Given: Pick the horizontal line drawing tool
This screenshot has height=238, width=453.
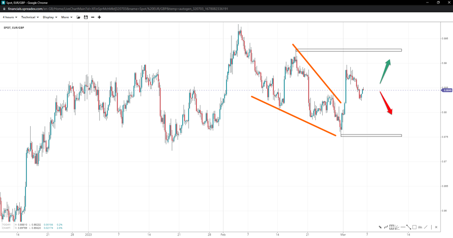Looking at the screenshot, I should pos(403,227).
